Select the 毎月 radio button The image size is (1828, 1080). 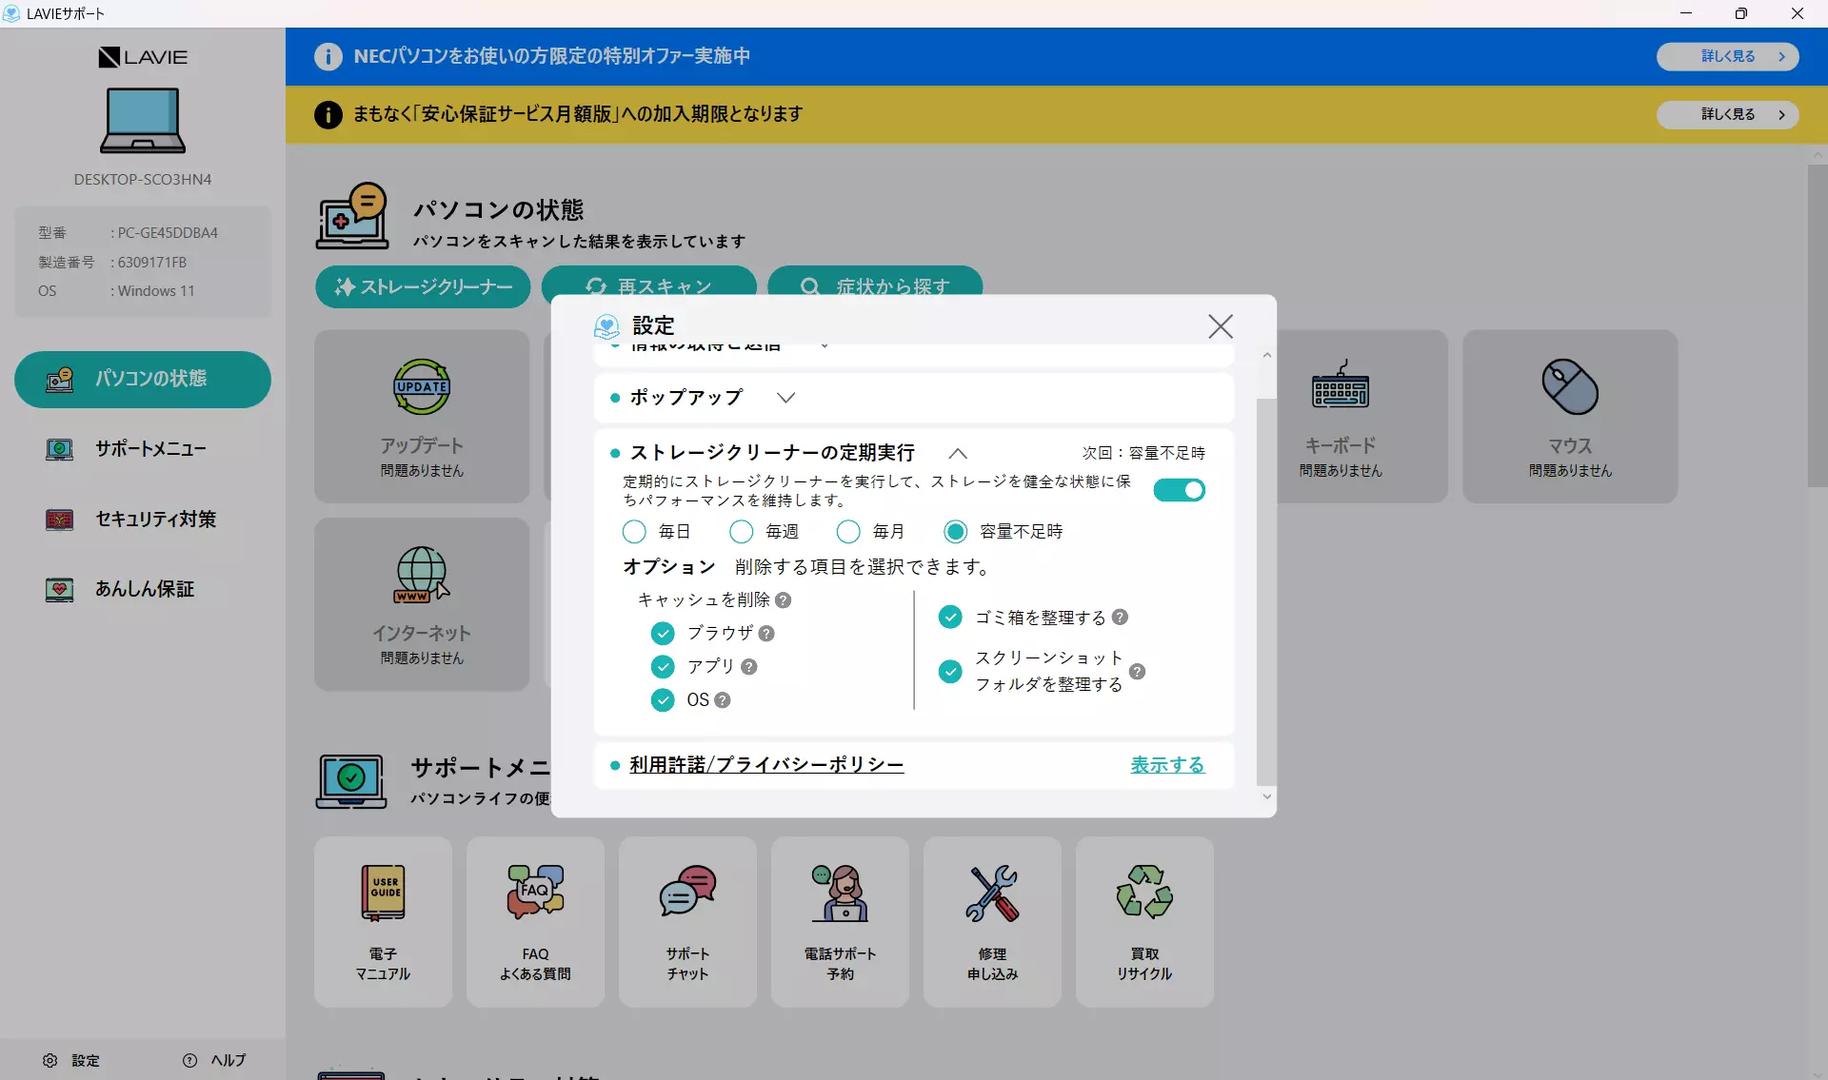(848, 531)
